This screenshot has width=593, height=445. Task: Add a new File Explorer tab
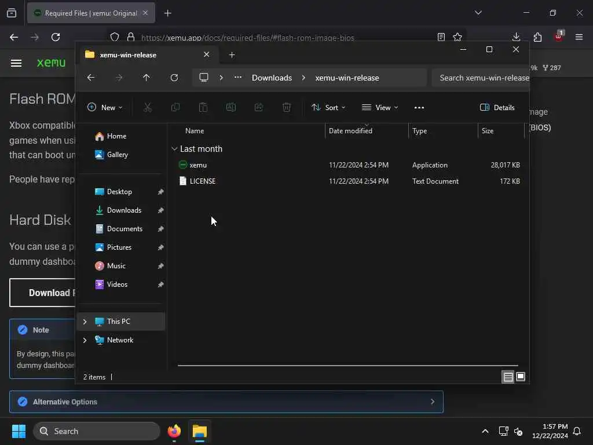(x=232, y=55)
